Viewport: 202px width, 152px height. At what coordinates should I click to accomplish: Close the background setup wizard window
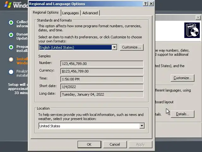pos(198,18)
